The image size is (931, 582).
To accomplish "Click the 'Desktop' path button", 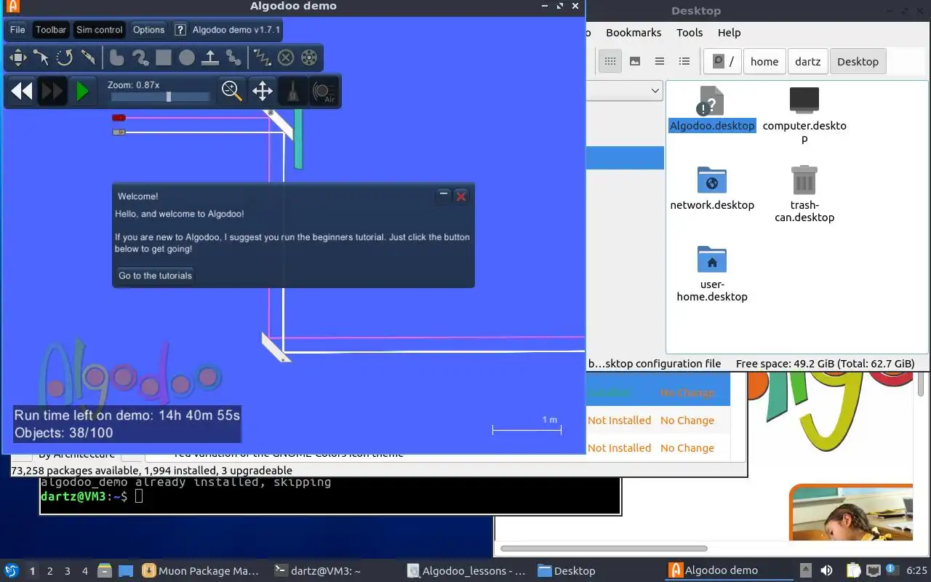I will pos(858,61).
